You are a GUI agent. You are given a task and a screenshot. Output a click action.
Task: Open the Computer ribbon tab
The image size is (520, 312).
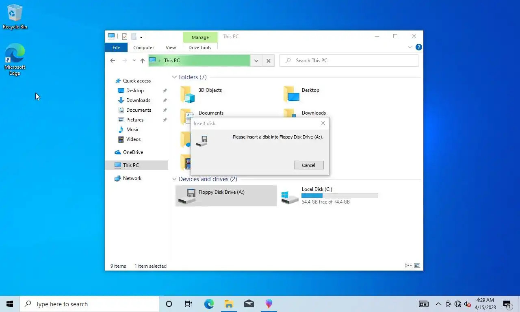[x=143, y=48]
